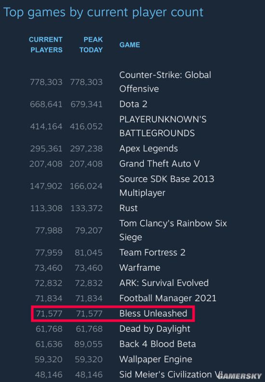Select ARK: Survival Evolved link

(164, 283)
